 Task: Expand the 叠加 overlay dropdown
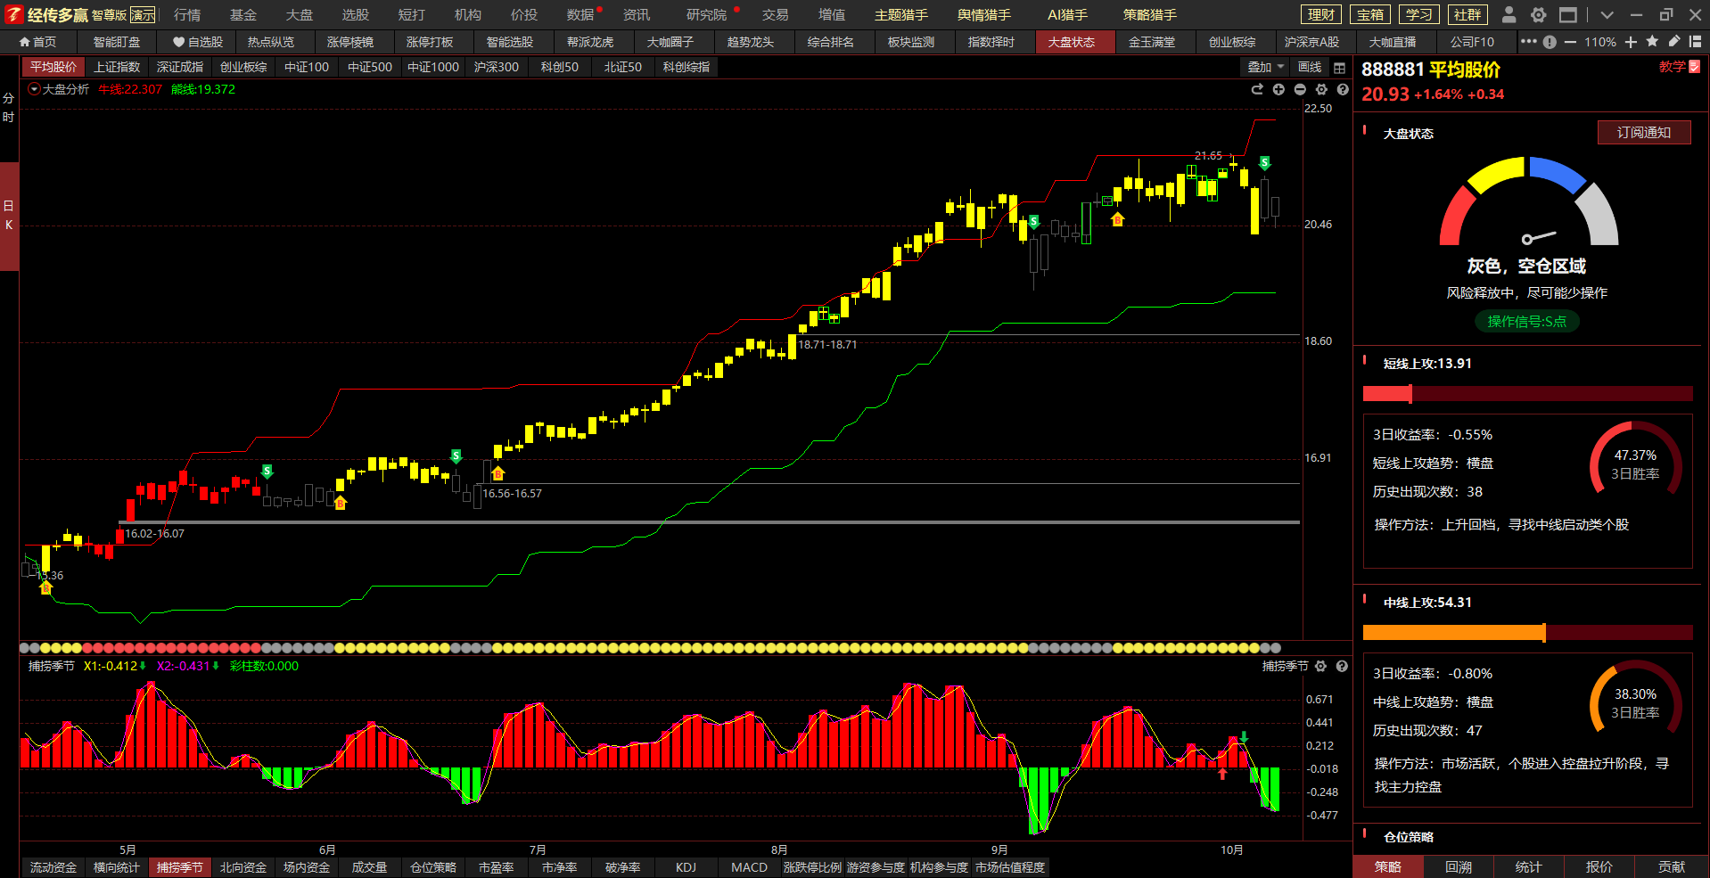[1265, 68]
